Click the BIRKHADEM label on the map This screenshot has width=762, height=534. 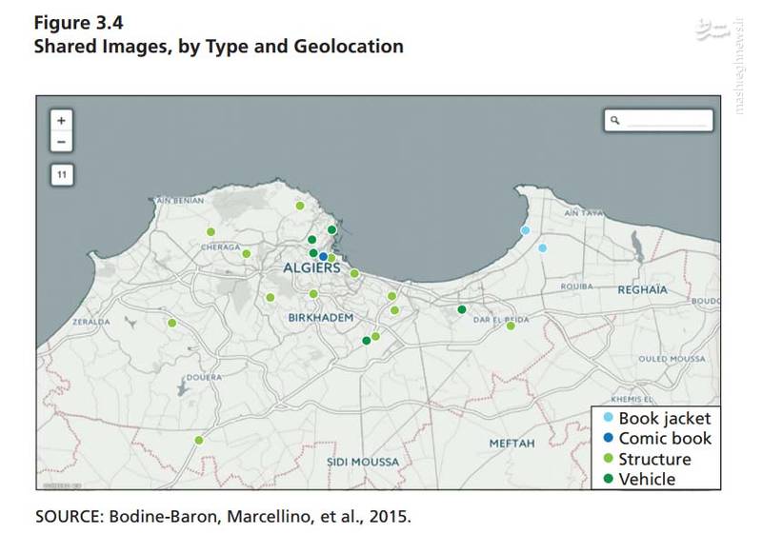point(321,317)
